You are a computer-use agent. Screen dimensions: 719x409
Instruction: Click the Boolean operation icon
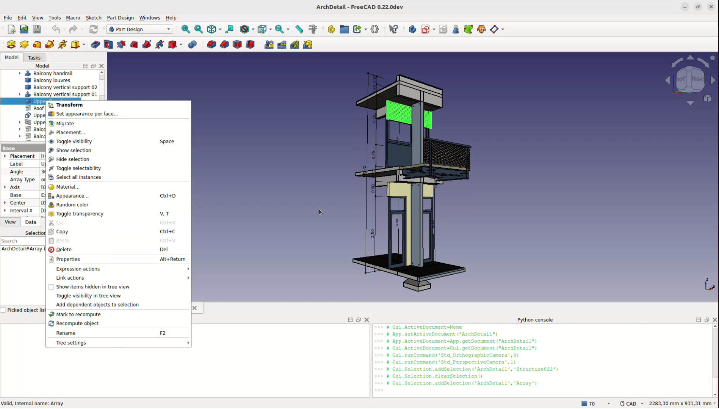pos(193,45)
